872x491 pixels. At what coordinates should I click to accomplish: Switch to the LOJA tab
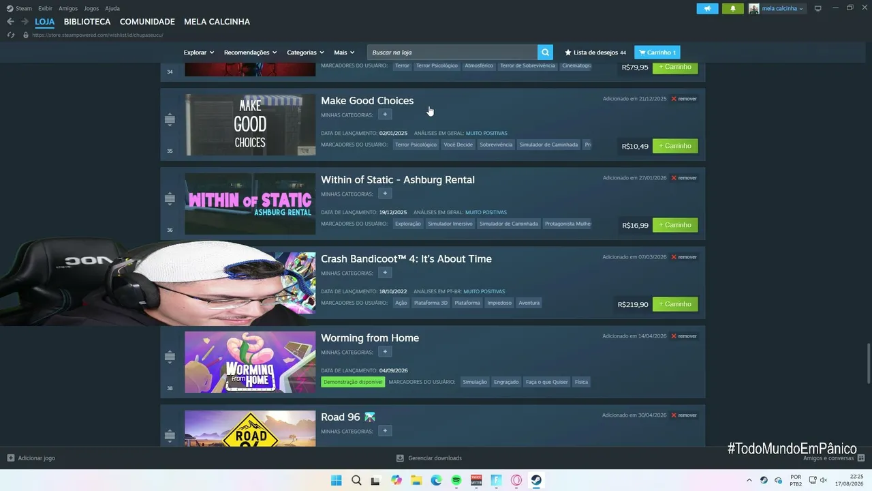[x=45, y=22]
